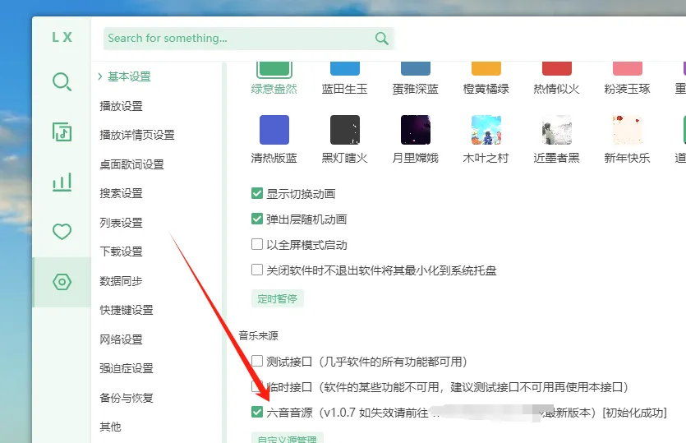This screenshot has width=686, height=443.
Task: Apply the 近墨者黑 theme thumbnail
Action: [x=557, y=130]
